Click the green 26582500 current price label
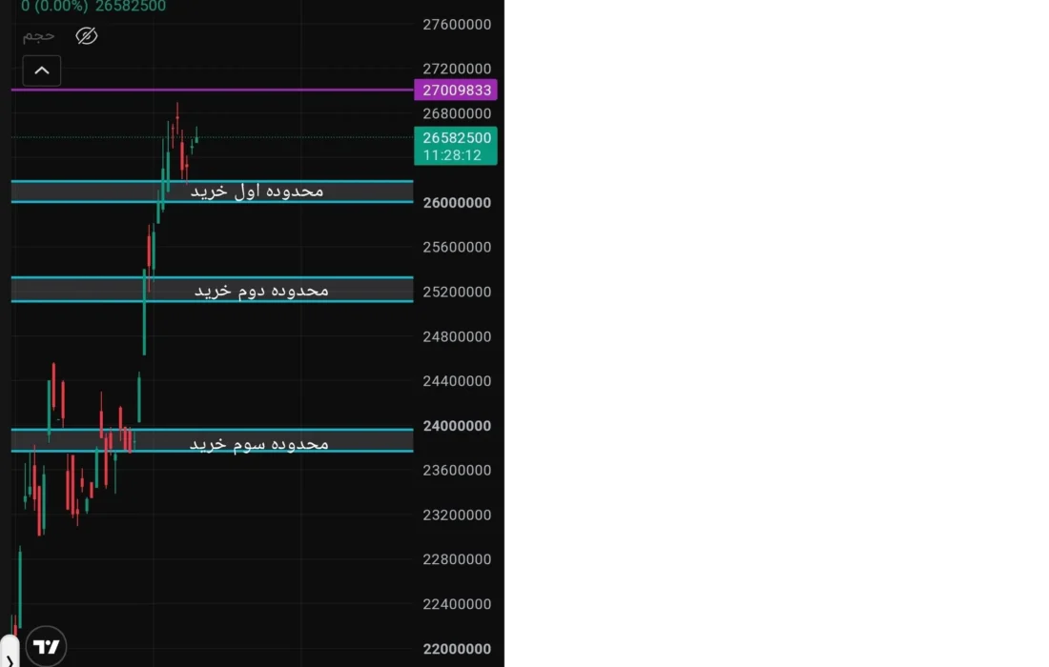1049x667 pixels. point(456,146)
